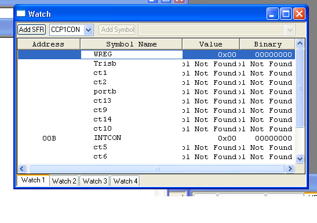This screenshot has width=317, height=223.
Task: Select the ct13 symbol
Action: tap(103, 101)
